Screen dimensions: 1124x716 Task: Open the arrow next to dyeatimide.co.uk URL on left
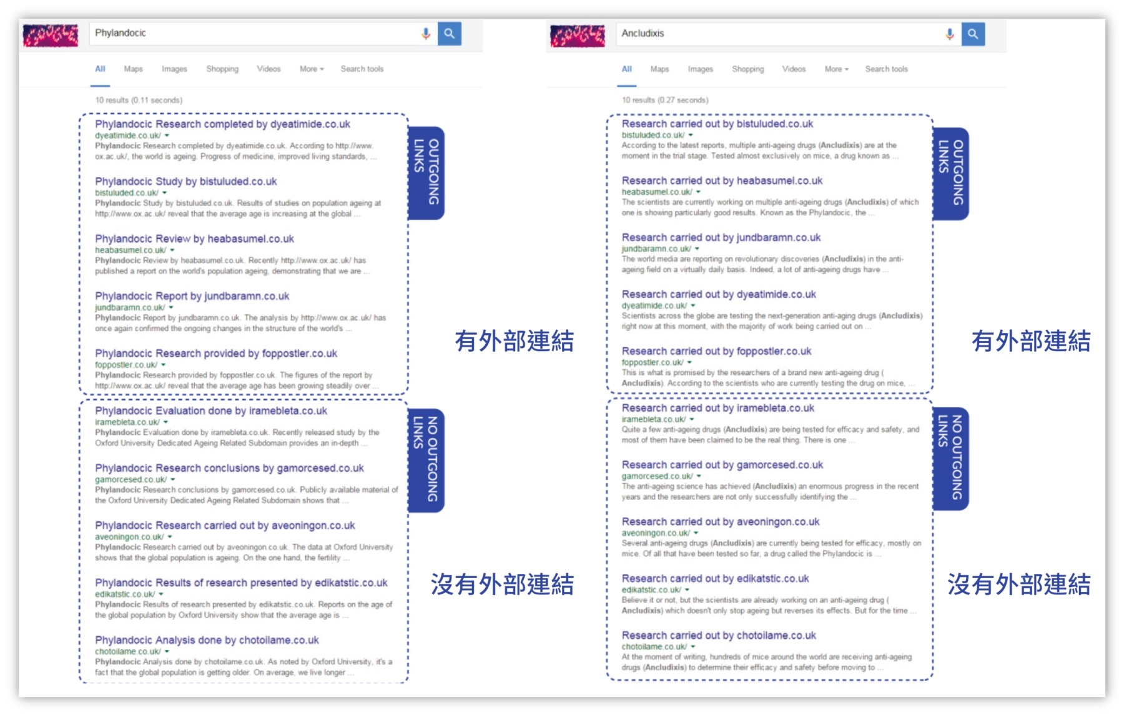167,135
